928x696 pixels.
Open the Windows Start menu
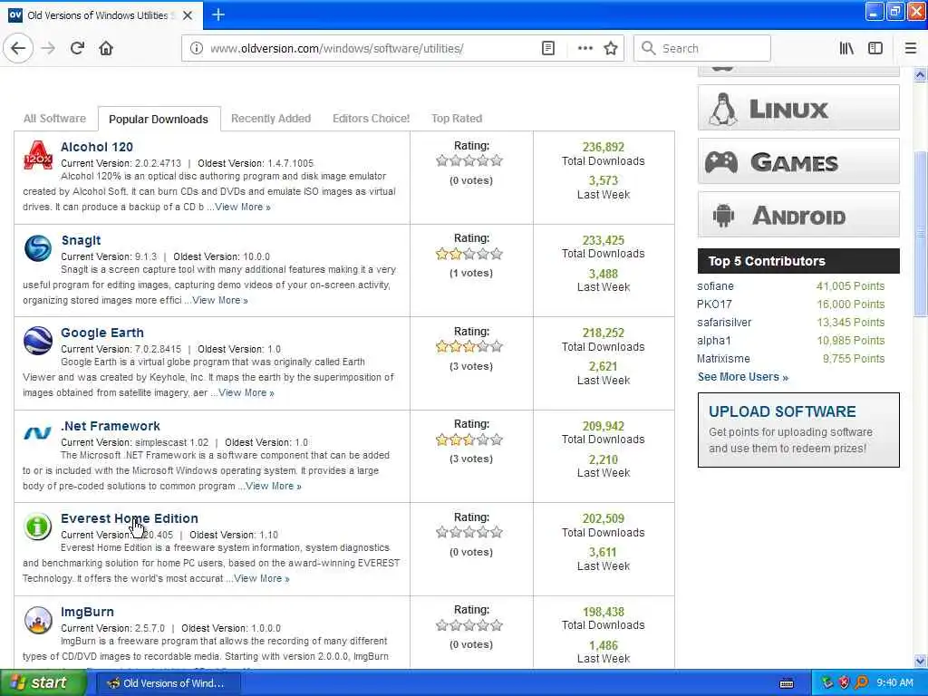(43, 683)
